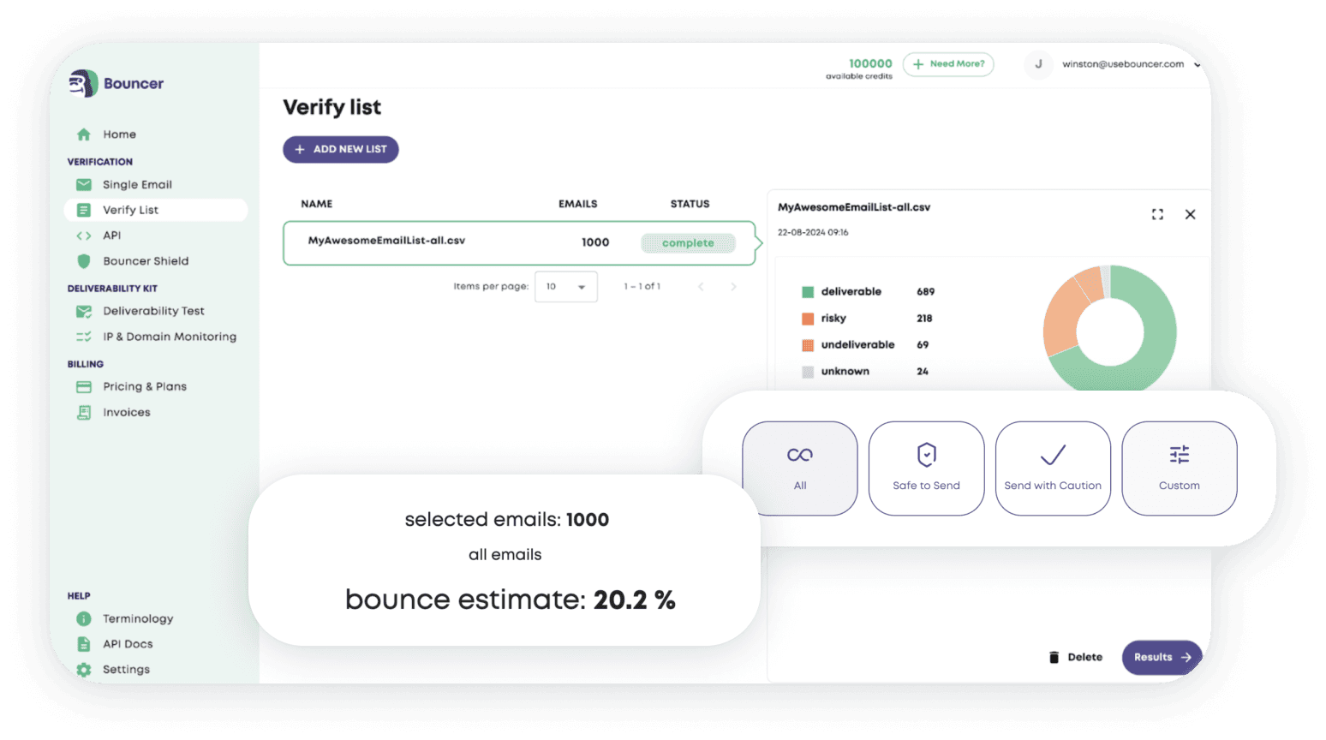Viewport: 1326px width, 740px height.
Task: Click the Terminology info icon
Action: tap(83, 619)
